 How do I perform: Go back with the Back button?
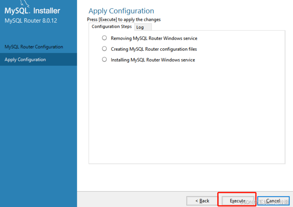[x=202, y=201]
